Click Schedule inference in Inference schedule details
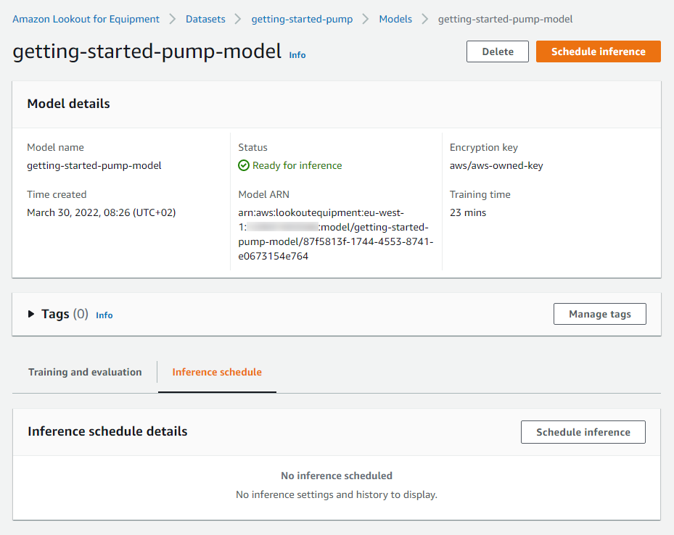This screenshot has width=674, height=535. [583, 432]
